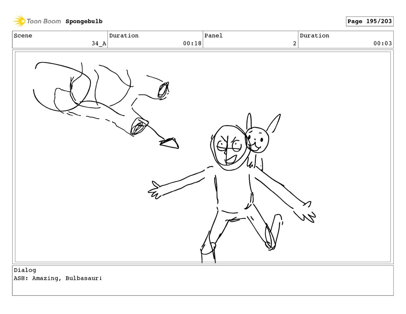The image size is (406, 314).
Task: Select the project title Spongebulb
Action: pyautogui.click(x=84, y=21)
